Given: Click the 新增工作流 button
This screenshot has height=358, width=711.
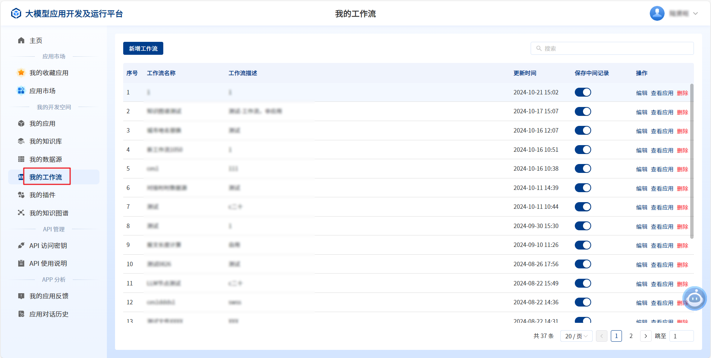Looking at the screenshot, I should (143, 48).
